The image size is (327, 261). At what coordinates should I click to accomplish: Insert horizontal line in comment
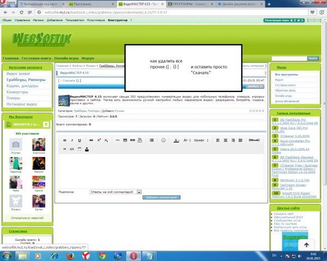tap(118, 140)
